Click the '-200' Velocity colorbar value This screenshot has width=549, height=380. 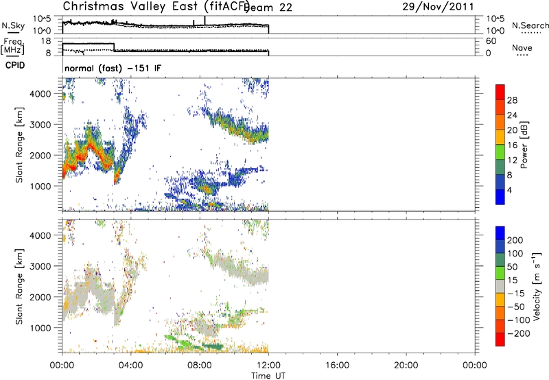click(519, 333)
